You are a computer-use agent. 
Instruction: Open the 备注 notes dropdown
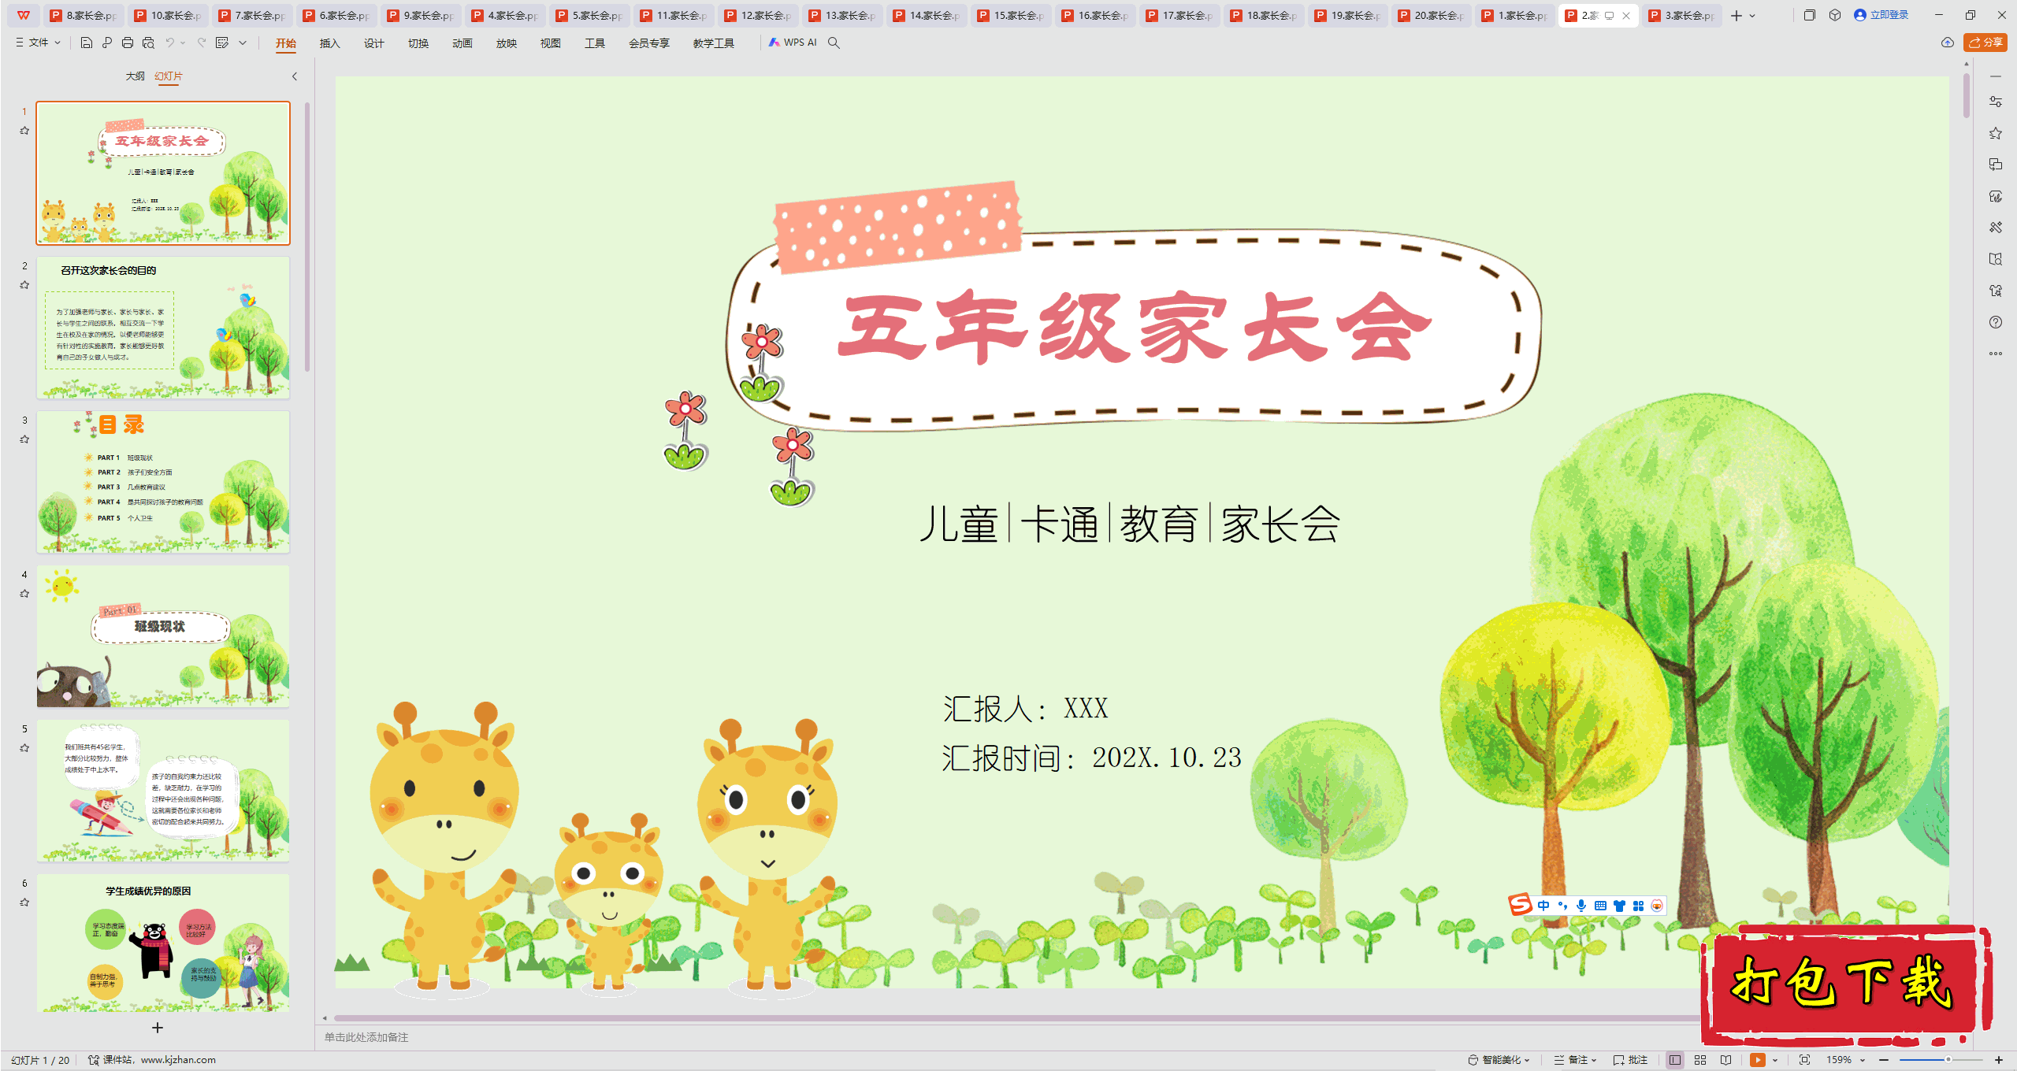(x=1576, y=1060)
